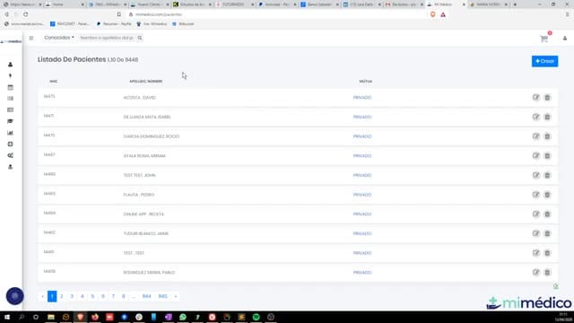Edit the DE LLANZA MATA, ISABEL row
Image resolution: width=574 pixels, height=323 pixels.
click(536, 117)
